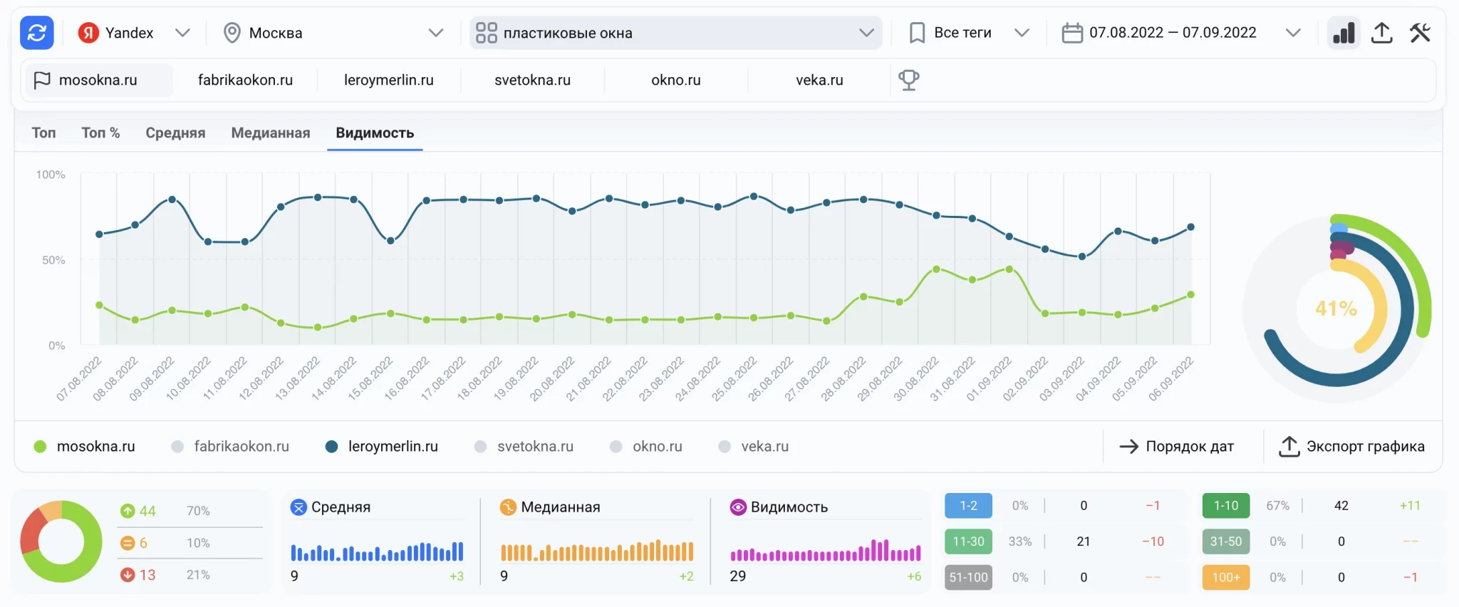1459x607 pixels.
Task: Select the Видимость chart tab
Action: [375, 133]
